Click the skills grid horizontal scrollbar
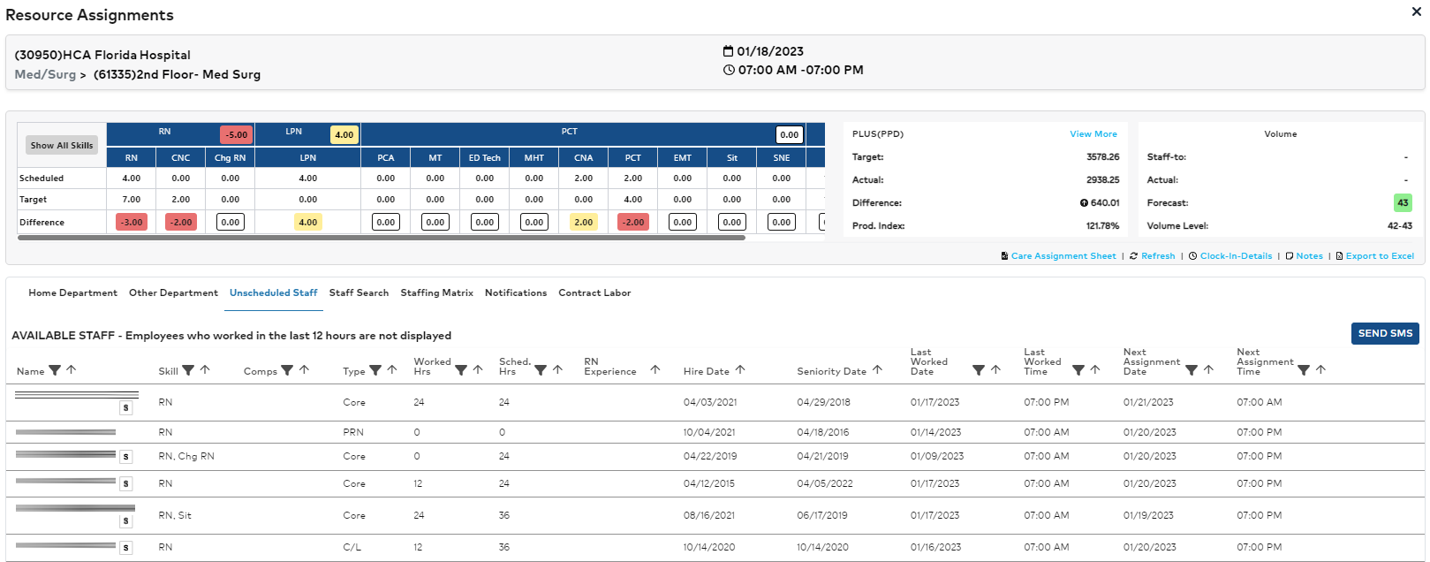The image size is (1430, 562). tap(382, 238)
